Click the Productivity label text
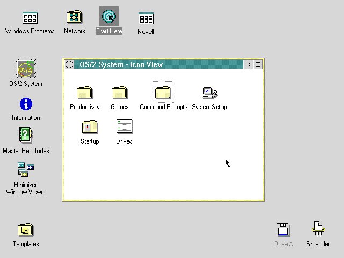This screenshot has width=344, height=258. pos(85,107)
